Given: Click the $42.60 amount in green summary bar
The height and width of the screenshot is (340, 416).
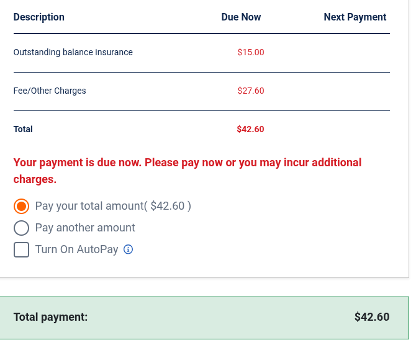Looking at the screenshot, I should 371,317.
